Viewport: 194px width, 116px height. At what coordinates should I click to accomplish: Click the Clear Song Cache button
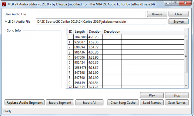123,103
